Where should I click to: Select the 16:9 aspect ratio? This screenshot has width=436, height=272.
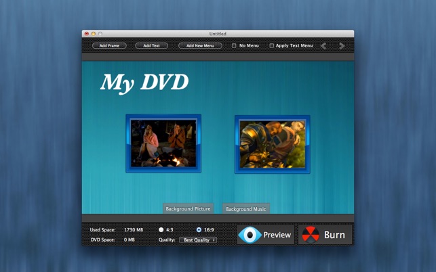199,230
